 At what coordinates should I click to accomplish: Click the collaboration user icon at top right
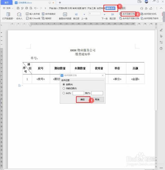click(x=146, y=8)
